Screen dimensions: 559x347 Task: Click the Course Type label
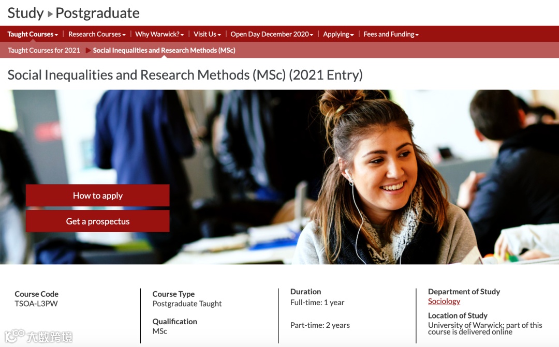173,294
